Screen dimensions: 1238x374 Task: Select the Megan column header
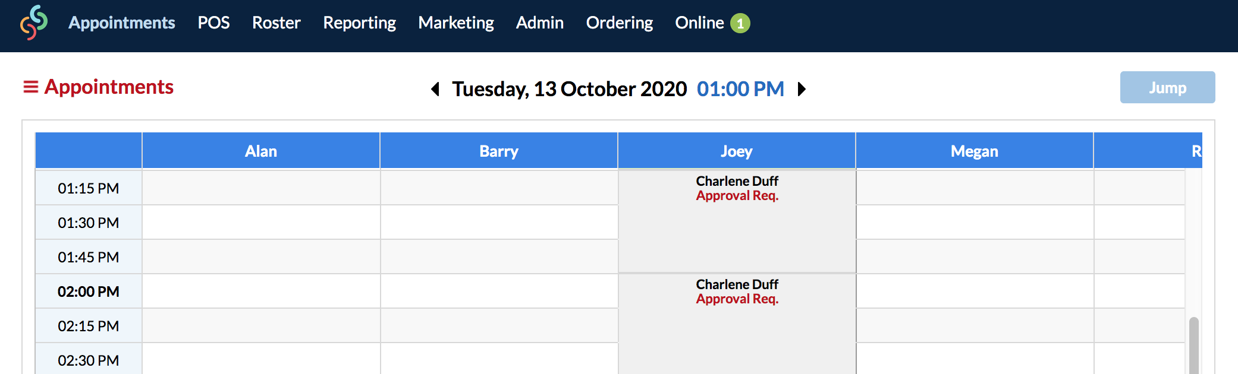(975, 151)
